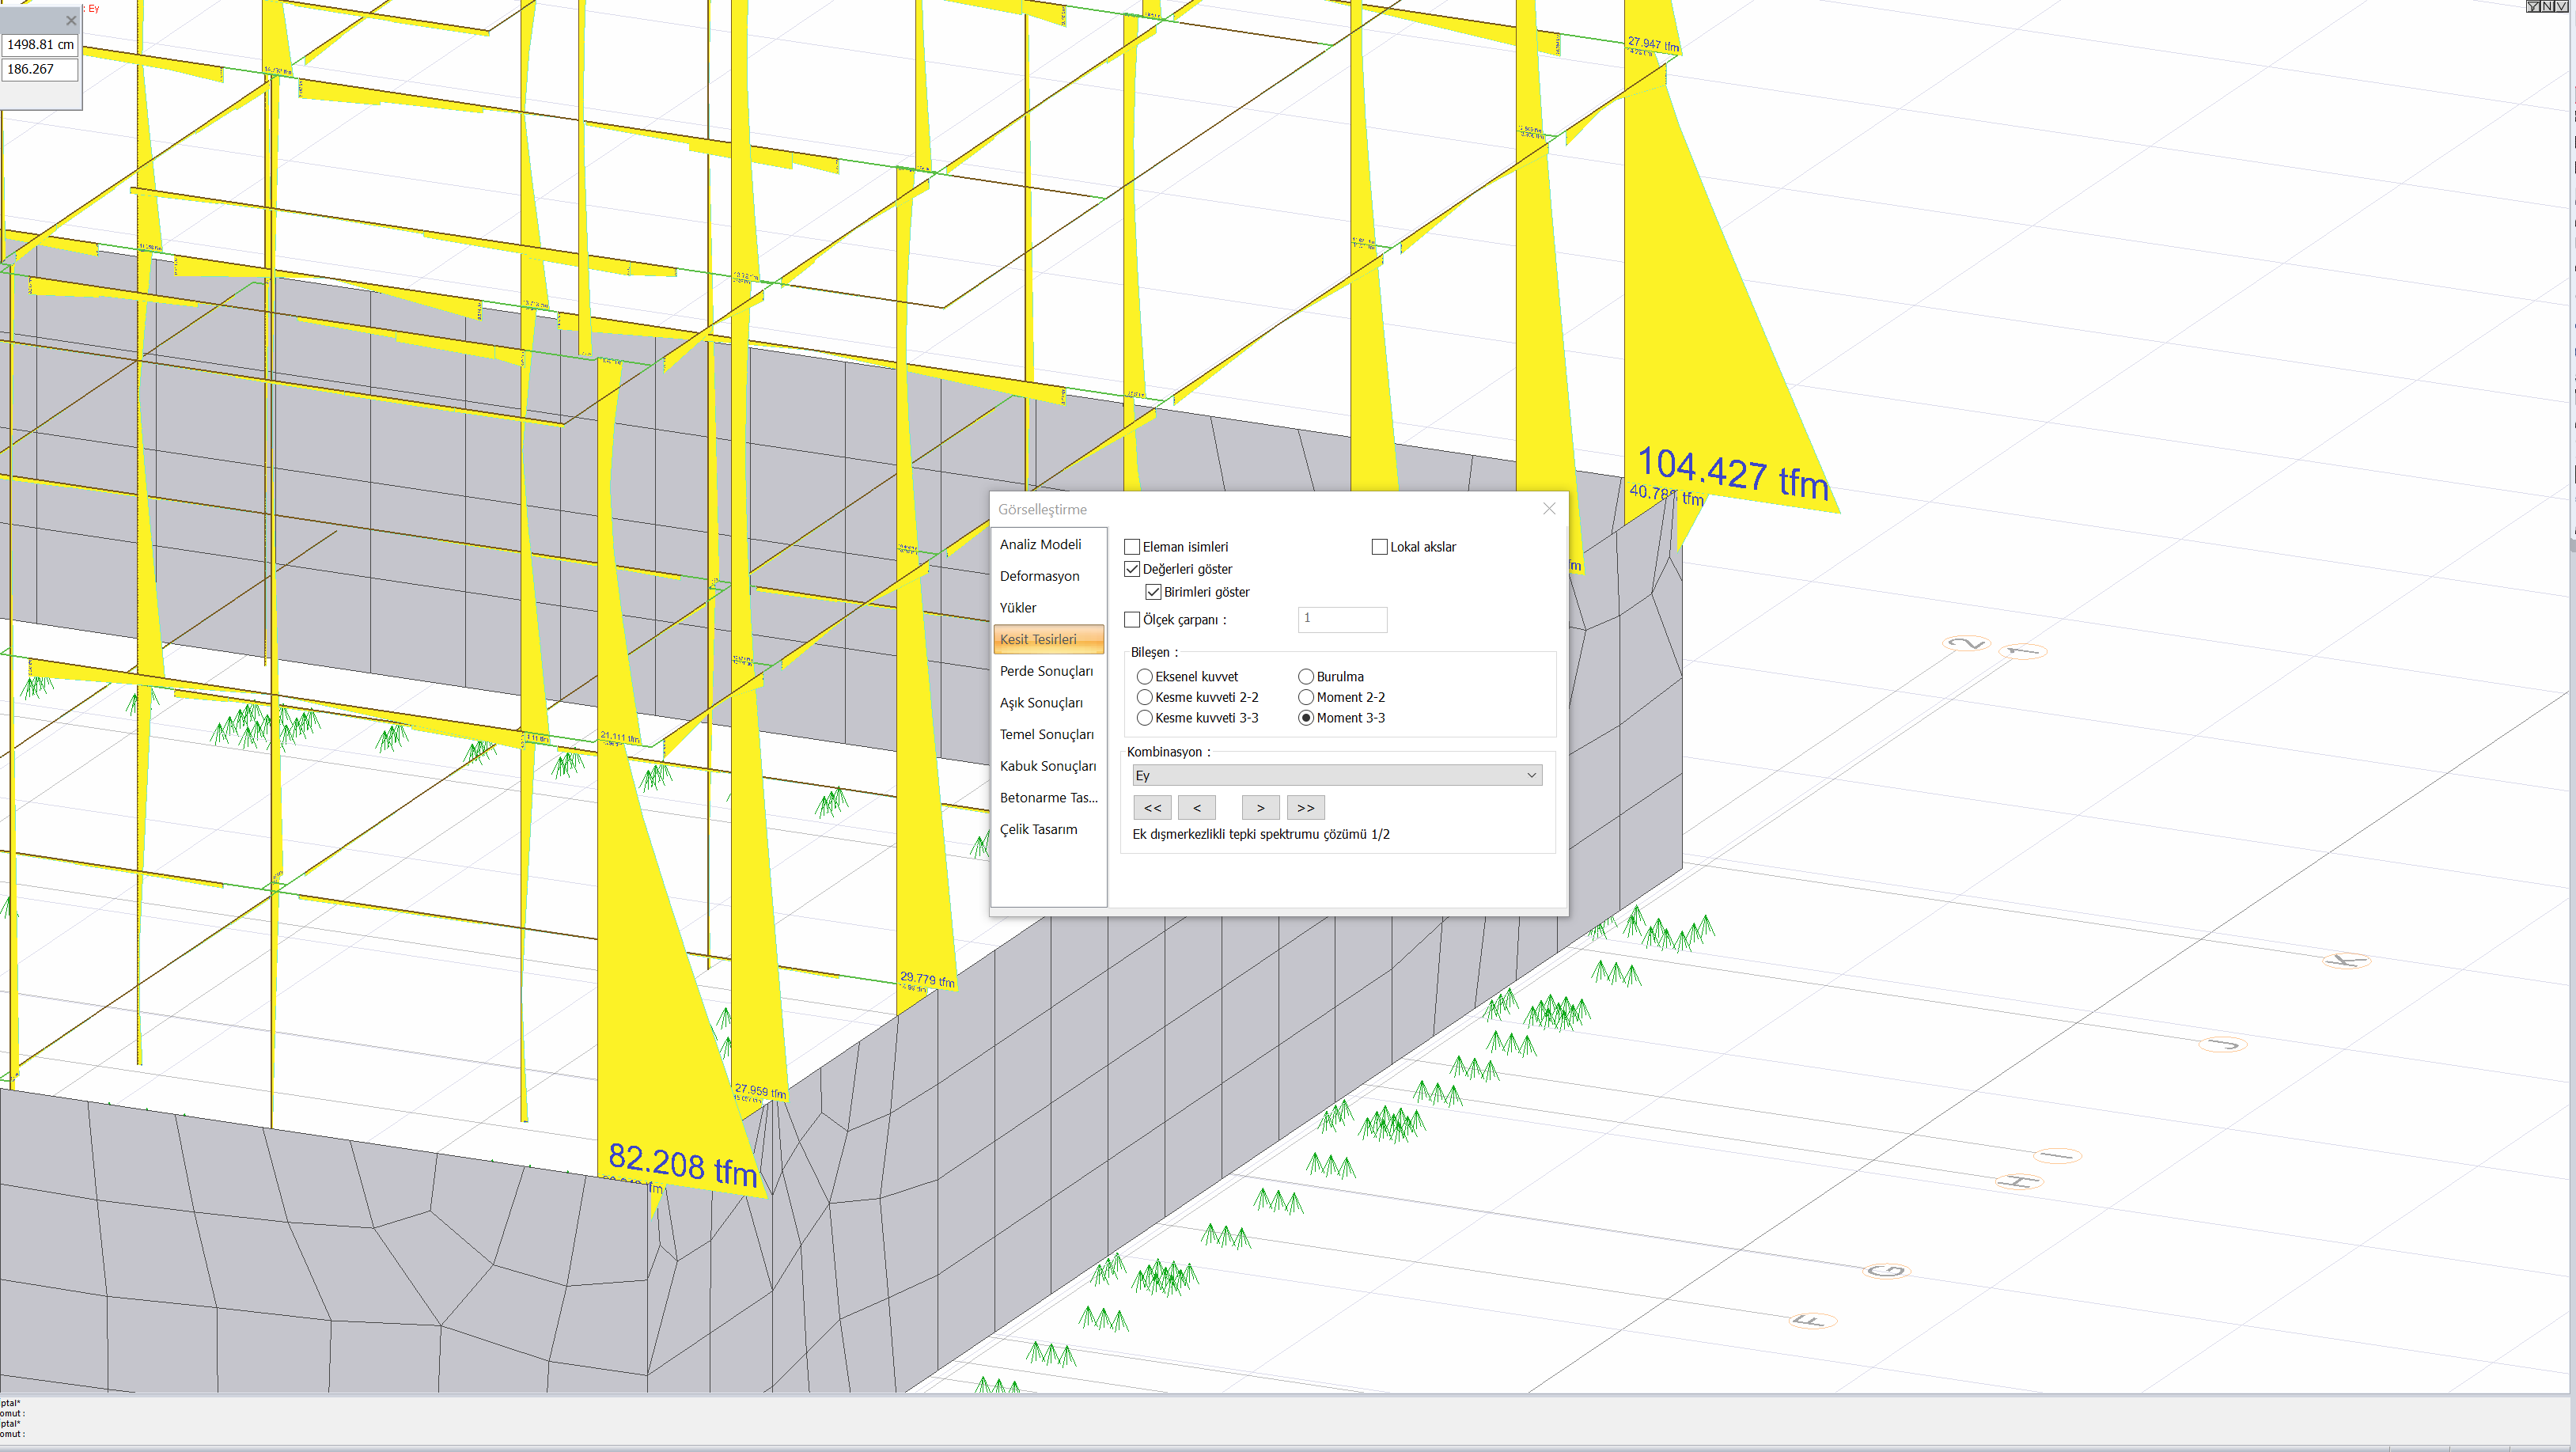Click the text 'Ek dışmerkezlikli tepki spektrumu çözümü 1/2'
This screenshot has width=2576, height=1452.
click(x=1260, y=834)
